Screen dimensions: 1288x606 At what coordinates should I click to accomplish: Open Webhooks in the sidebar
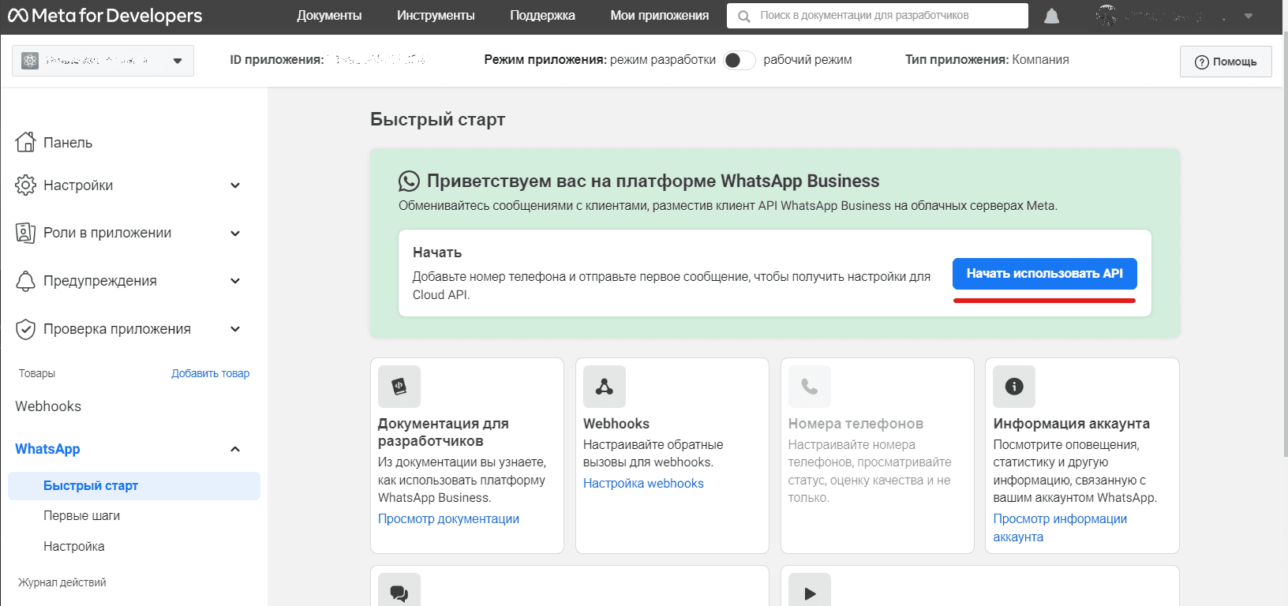pyautogui.click(x=48, y=406)
